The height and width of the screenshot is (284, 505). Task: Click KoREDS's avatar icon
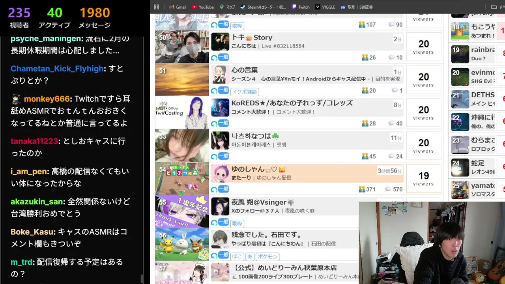click(x=220, y=108)
